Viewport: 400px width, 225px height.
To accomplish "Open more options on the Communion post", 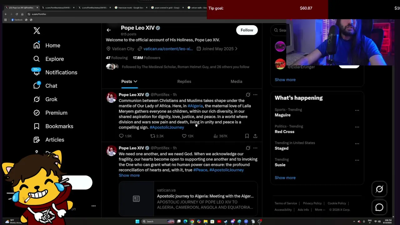I will (x=255, y=95).
